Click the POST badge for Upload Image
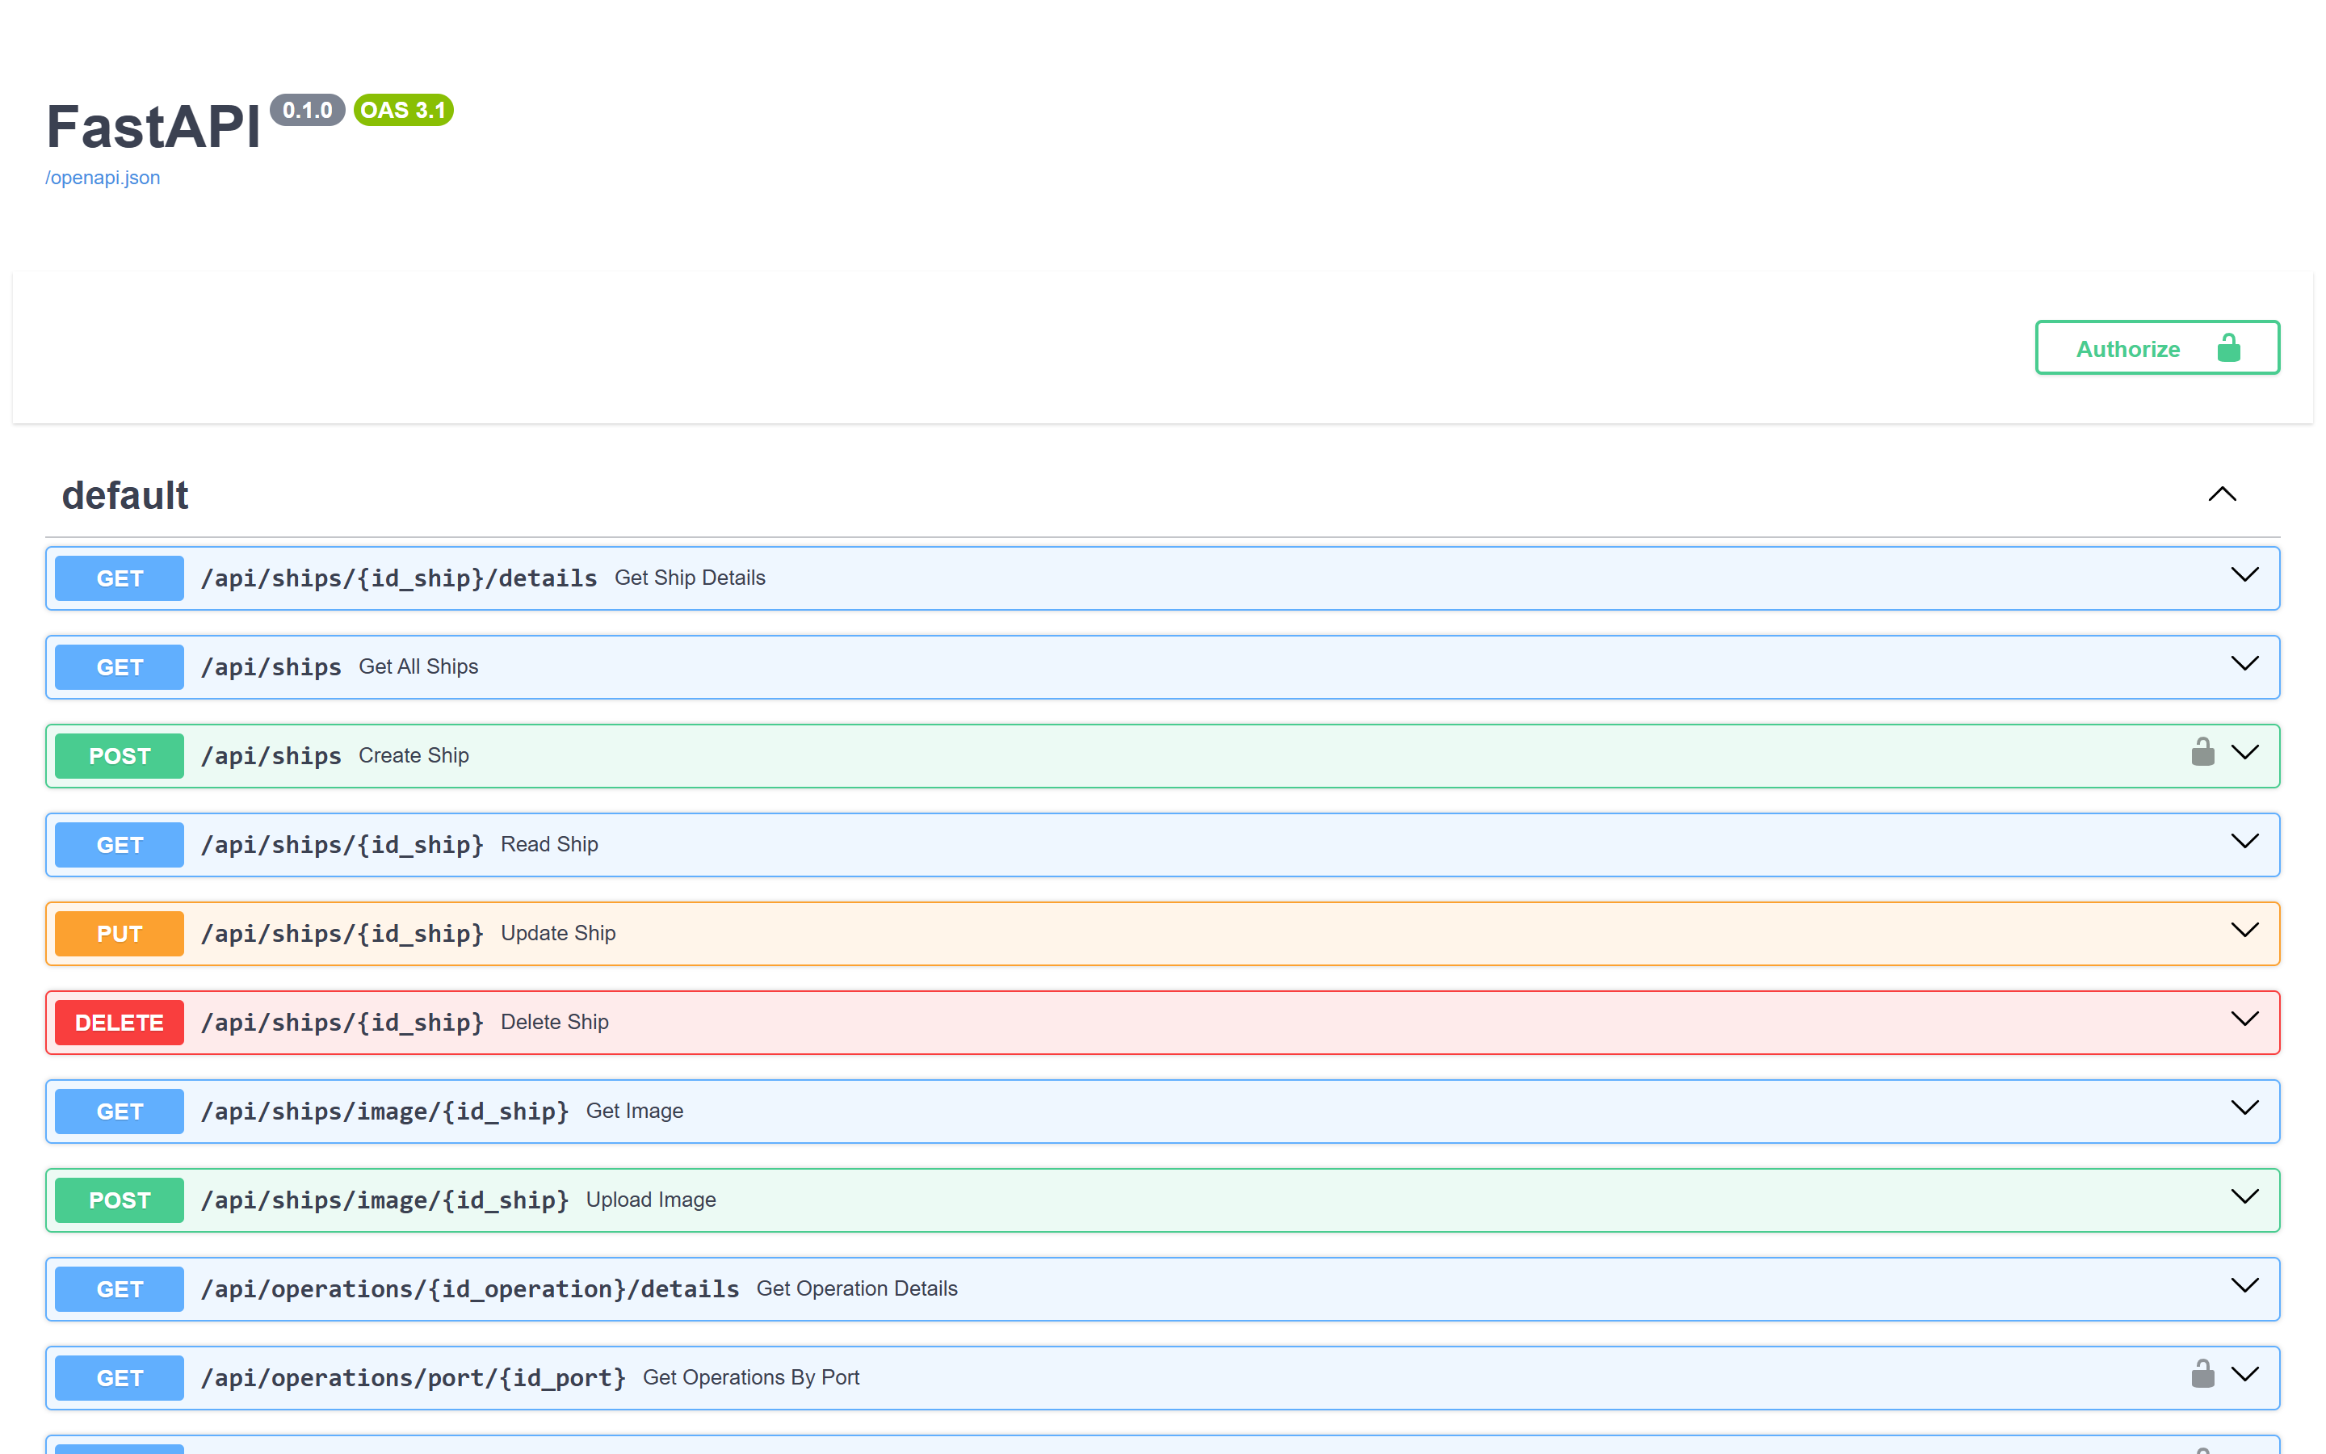The image size is (2326, 1454). (x=120, y=1200)
